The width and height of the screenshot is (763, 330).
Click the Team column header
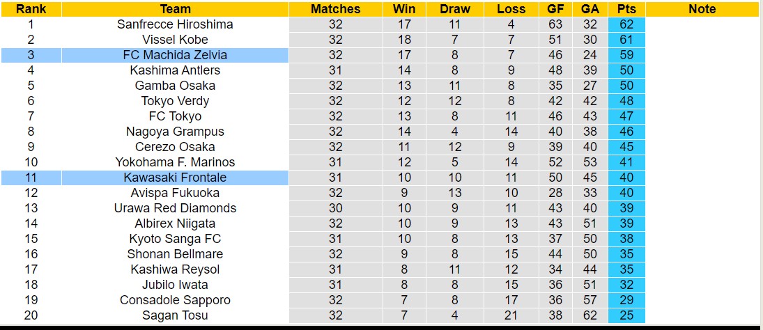(175, 9)
